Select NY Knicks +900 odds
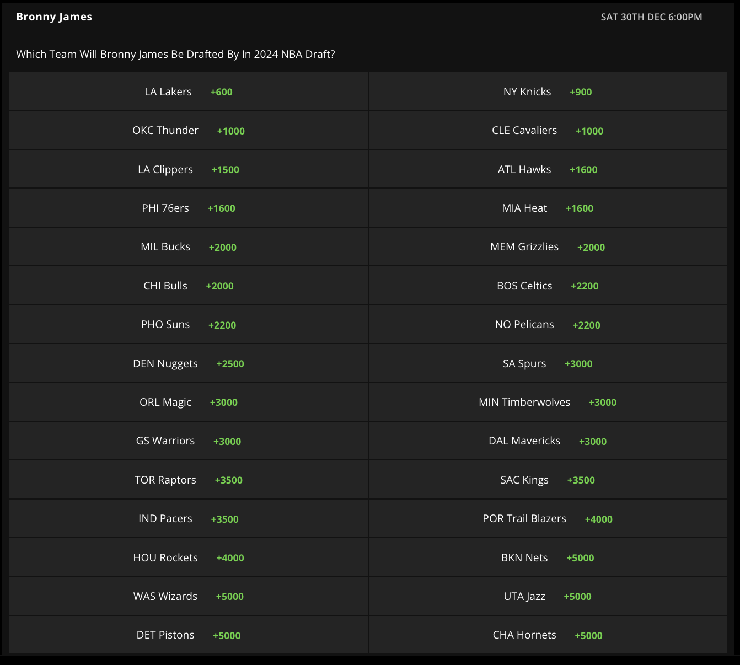 point(548,92)
